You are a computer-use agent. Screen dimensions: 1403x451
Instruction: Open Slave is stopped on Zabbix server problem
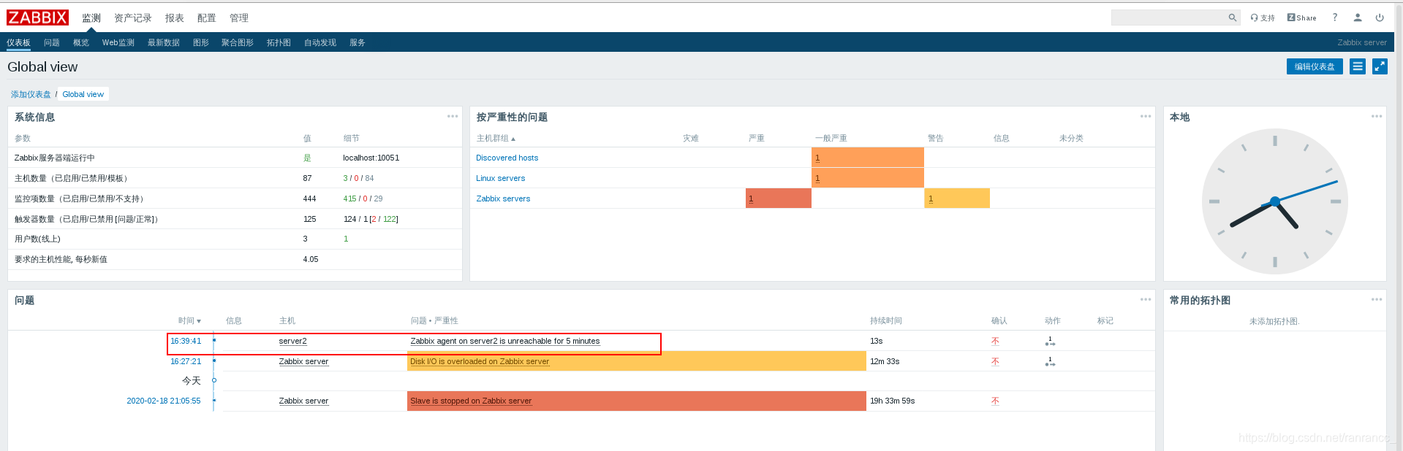click(x=471, y=401)
